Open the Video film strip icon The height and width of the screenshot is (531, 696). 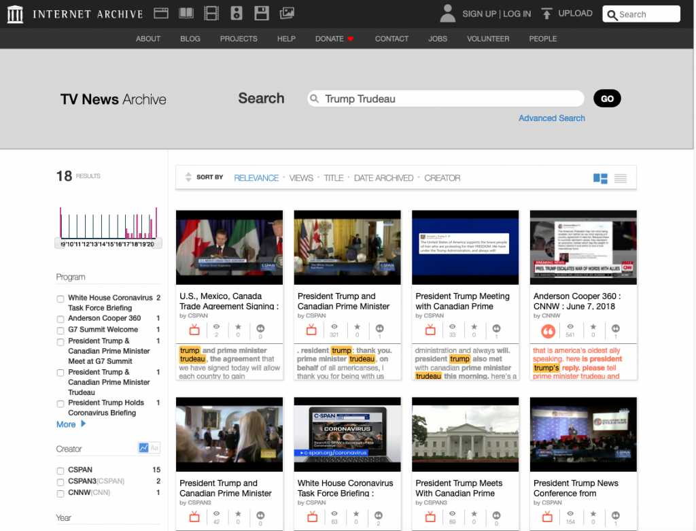pyautogui.click(x=211, y=14)
